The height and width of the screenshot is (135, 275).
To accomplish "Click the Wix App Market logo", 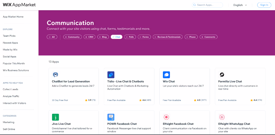I will 19,5.
